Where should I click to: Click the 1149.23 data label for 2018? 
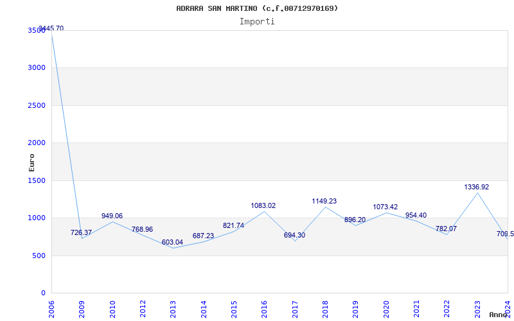tap(324, 201)
